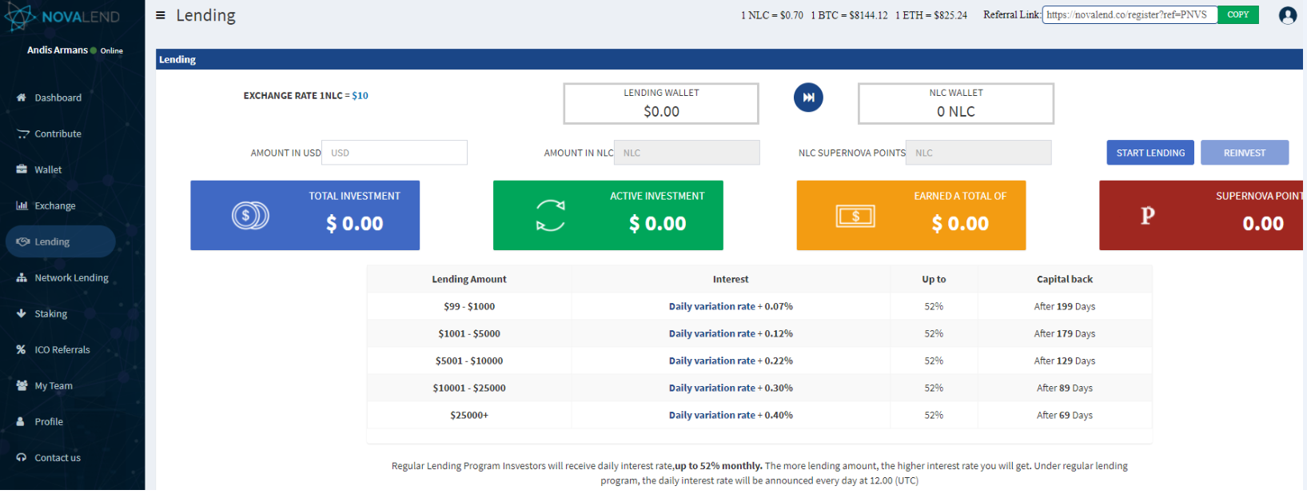Click the banknote icon on Earned card
1307x498 pixels.
(x=855, y=216)
